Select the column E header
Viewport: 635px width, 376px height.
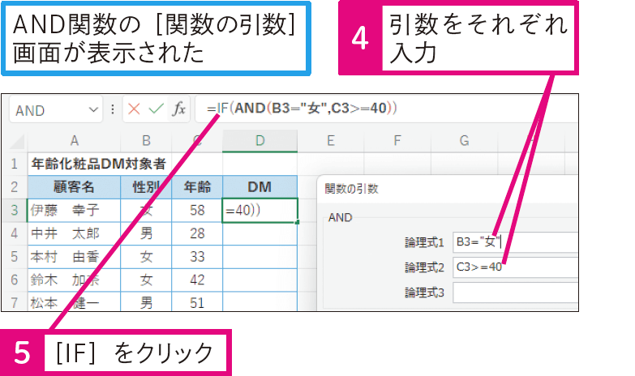(331, 141)
